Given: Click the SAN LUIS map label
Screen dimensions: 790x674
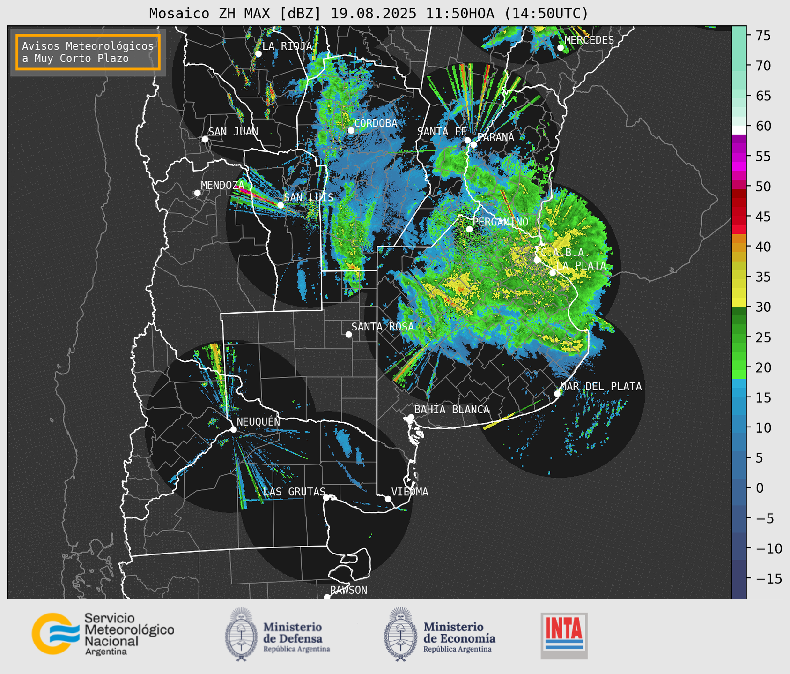Looking at the screenshot, I should [x=309, y=197].
